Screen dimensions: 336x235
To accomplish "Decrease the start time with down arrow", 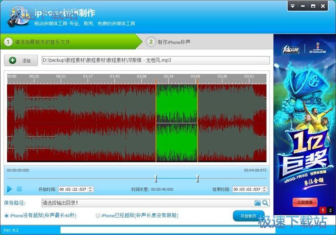I will [90, 191].
